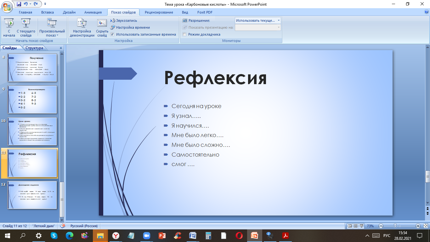Image resolution: width=430 pixels, height=242 pixels.
Task: Expand the Разрешение dropdown
Action: [279, 20]
